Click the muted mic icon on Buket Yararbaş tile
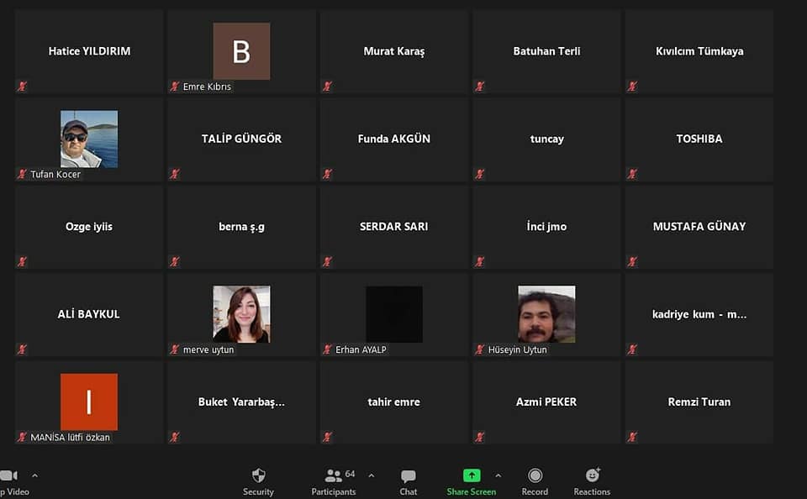This screenshot has height=499, width=807. click(175, 438)
